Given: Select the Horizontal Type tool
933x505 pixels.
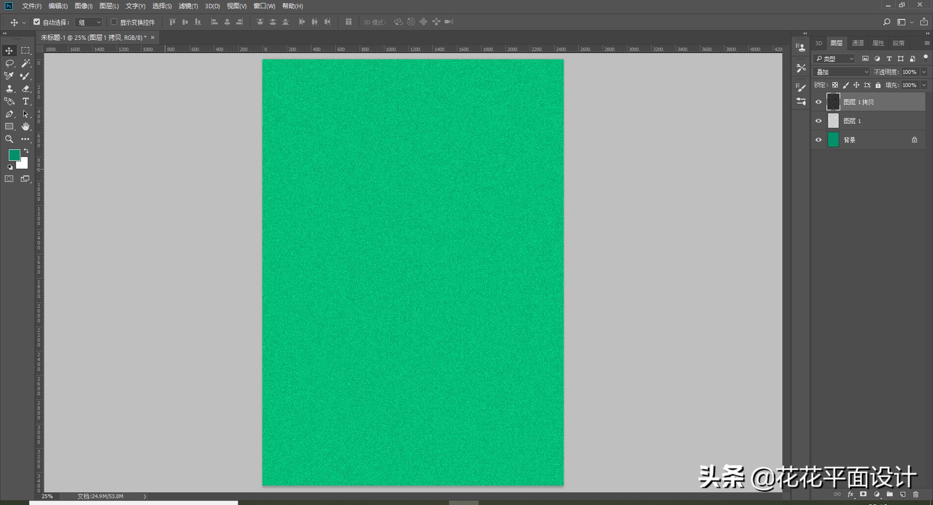Looking at the screenshot, I should point(25,102).
